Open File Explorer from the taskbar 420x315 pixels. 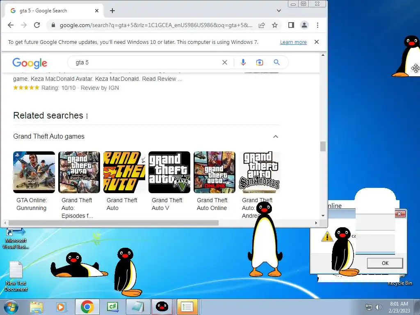click(x=37, y=307)
